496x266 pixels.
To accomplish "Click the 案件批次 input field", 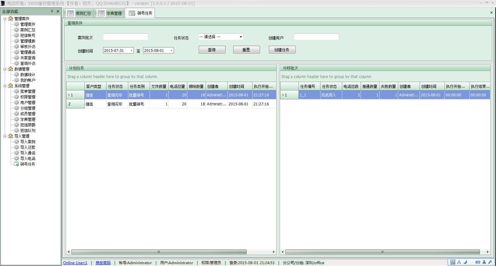I will pos(125,37).
